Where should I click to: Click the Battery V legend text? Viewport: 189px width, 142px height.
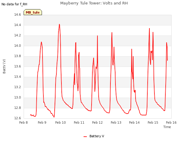point(97,136)
